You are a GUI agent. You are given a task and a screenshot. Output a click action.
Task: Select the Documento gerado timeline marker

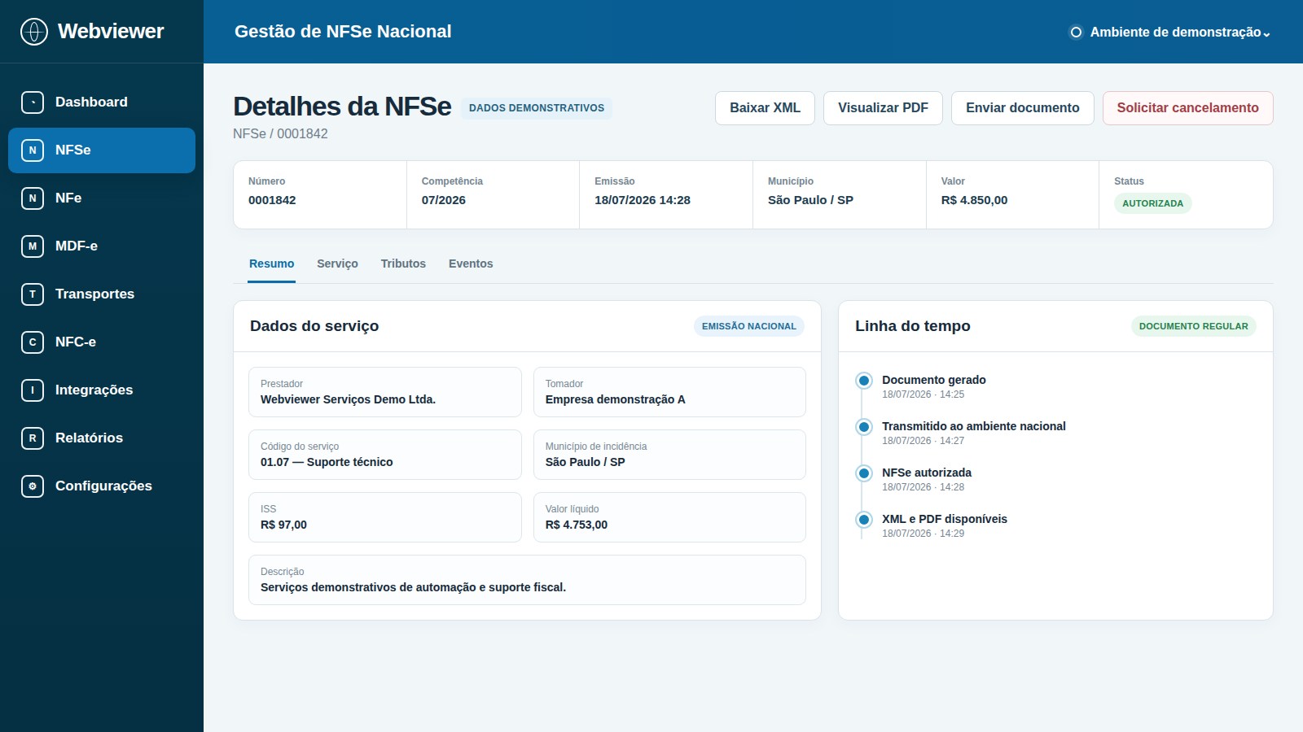click(x=864, y=381)
